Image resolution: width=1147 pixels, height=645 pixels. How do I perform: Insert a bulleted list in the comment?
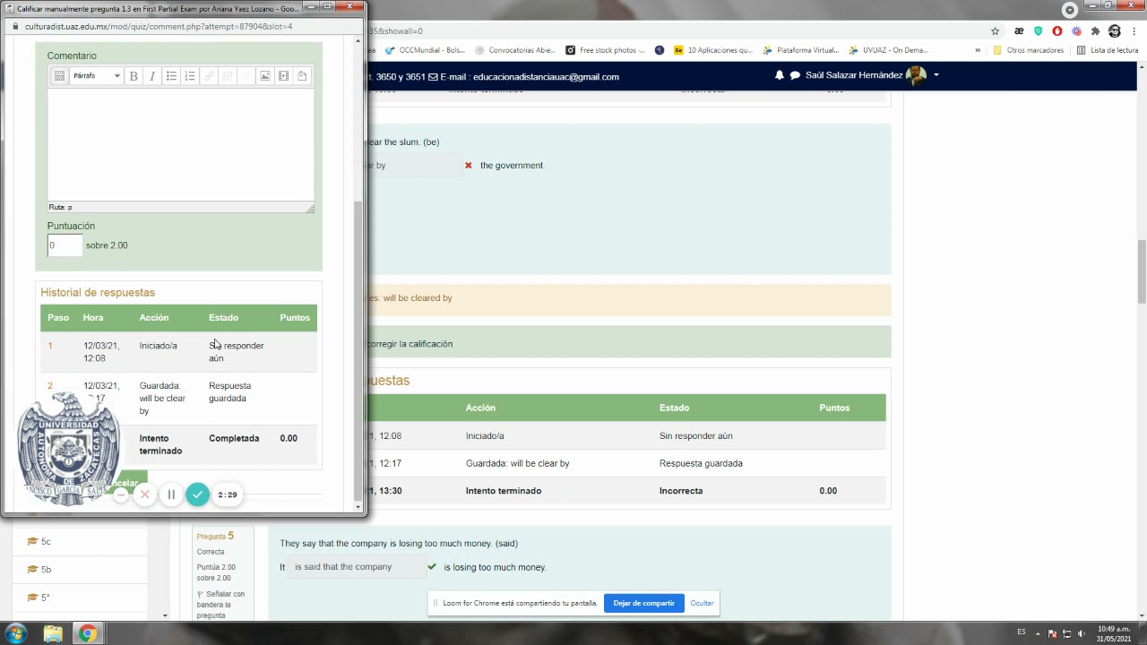click(x=171, y=76)
